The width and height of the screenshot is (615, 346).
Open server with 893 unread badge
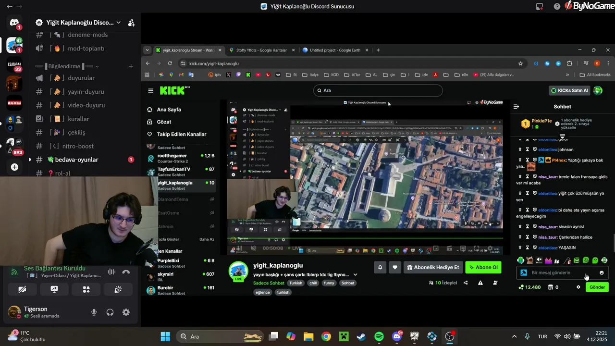14,144
